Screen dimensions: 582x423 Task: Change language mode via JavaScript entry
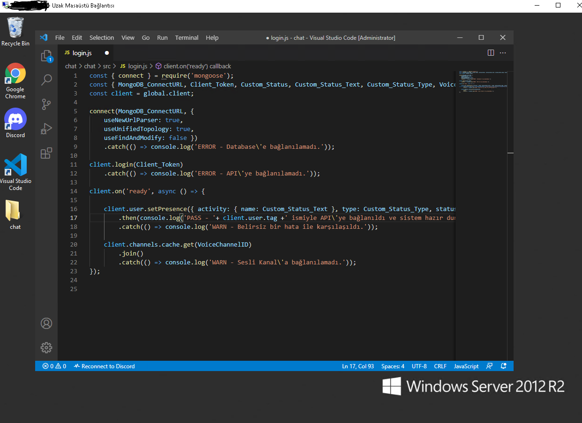[x=466, y=366]
